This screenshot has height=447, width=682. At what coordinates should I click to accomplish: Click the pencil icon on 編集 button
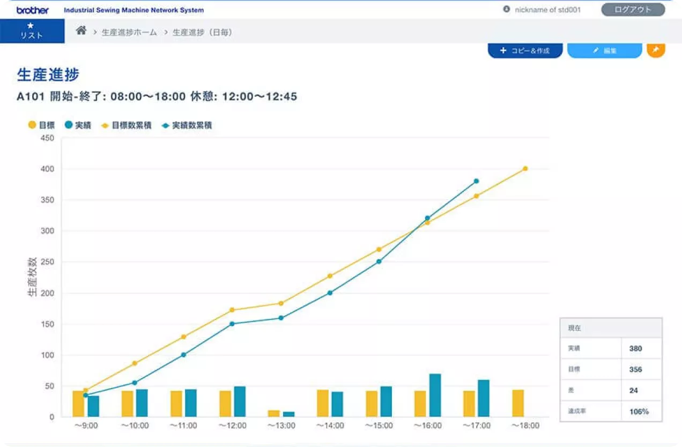click(595, 51)
